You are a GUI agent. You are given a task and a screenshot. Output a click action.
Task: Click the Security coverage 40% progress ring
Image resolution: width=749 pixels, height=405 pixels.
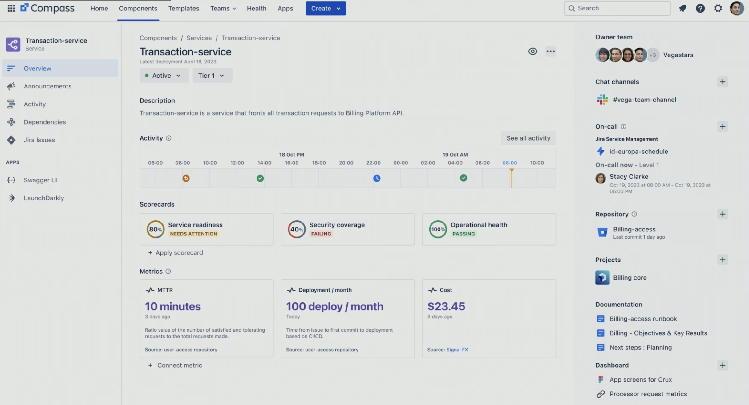click(297, 229)
